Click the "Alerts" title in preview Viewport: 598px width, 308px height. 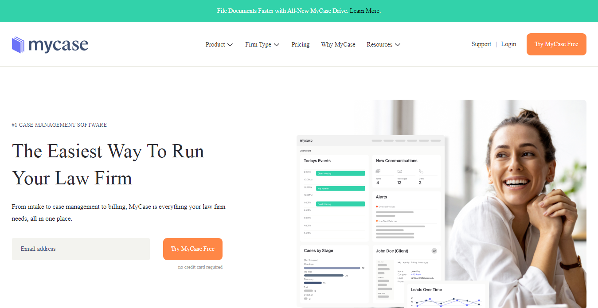point(381,197)
